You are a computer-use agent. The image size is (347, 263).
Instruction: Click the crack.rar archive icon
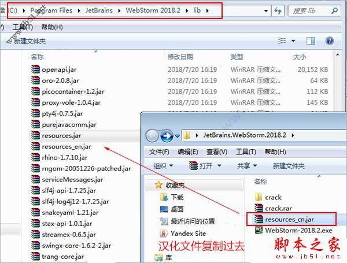pos(259,208)
